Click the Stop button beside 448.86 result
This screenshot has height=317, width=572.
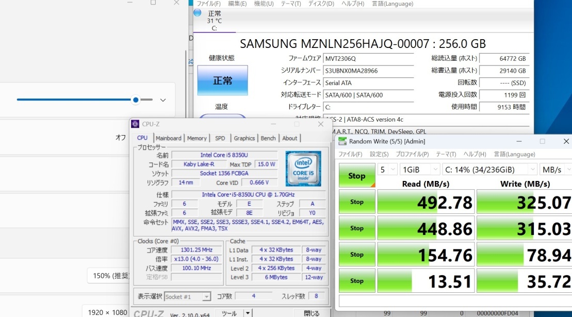coord(357,228)
